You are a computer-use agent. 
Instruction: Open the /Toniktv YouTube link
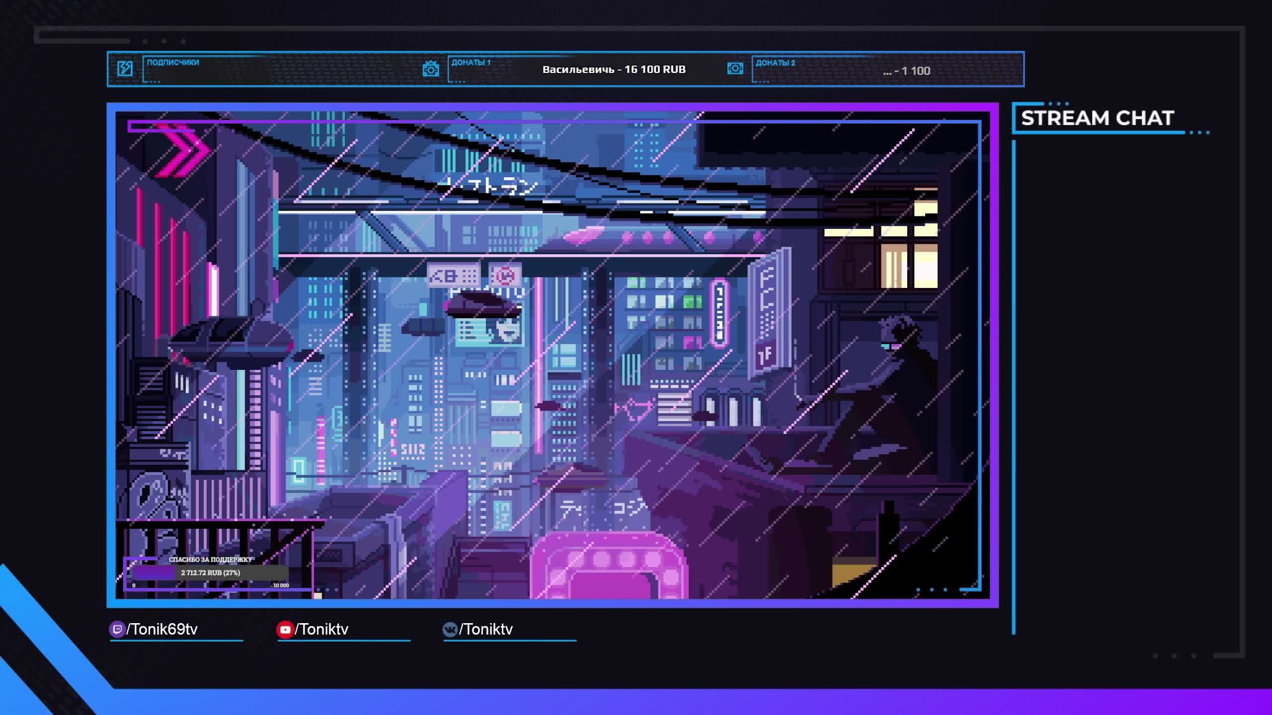[322, 629]
